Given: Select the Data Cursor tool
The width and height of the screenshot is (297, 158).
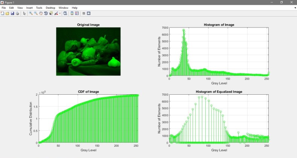Looking at the screenshot, I should pos(50,13).
